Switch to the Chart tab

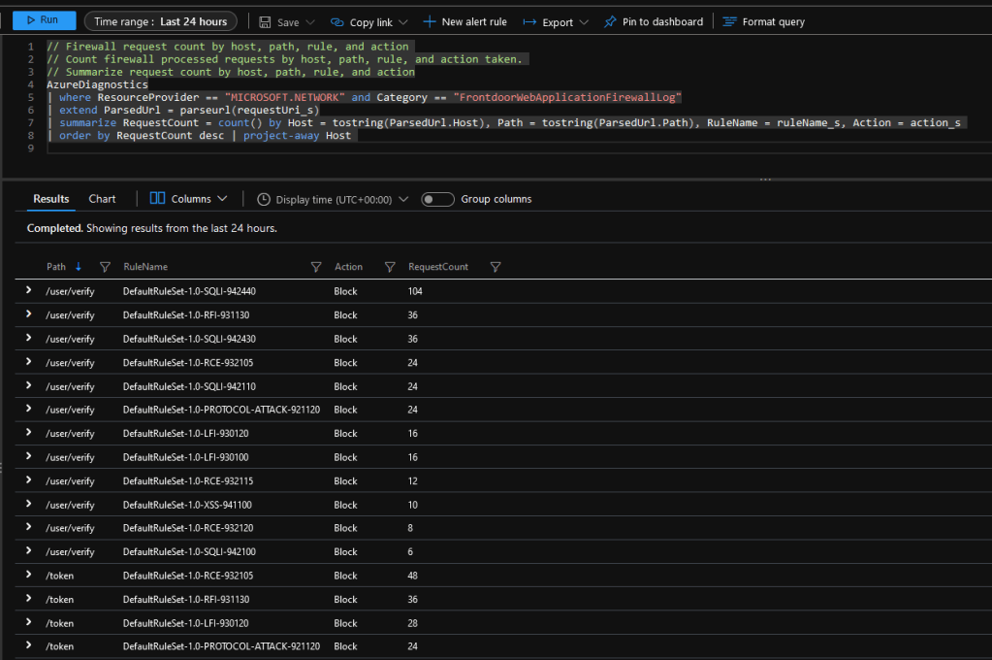pyautogui.click(x=102, y=199)
